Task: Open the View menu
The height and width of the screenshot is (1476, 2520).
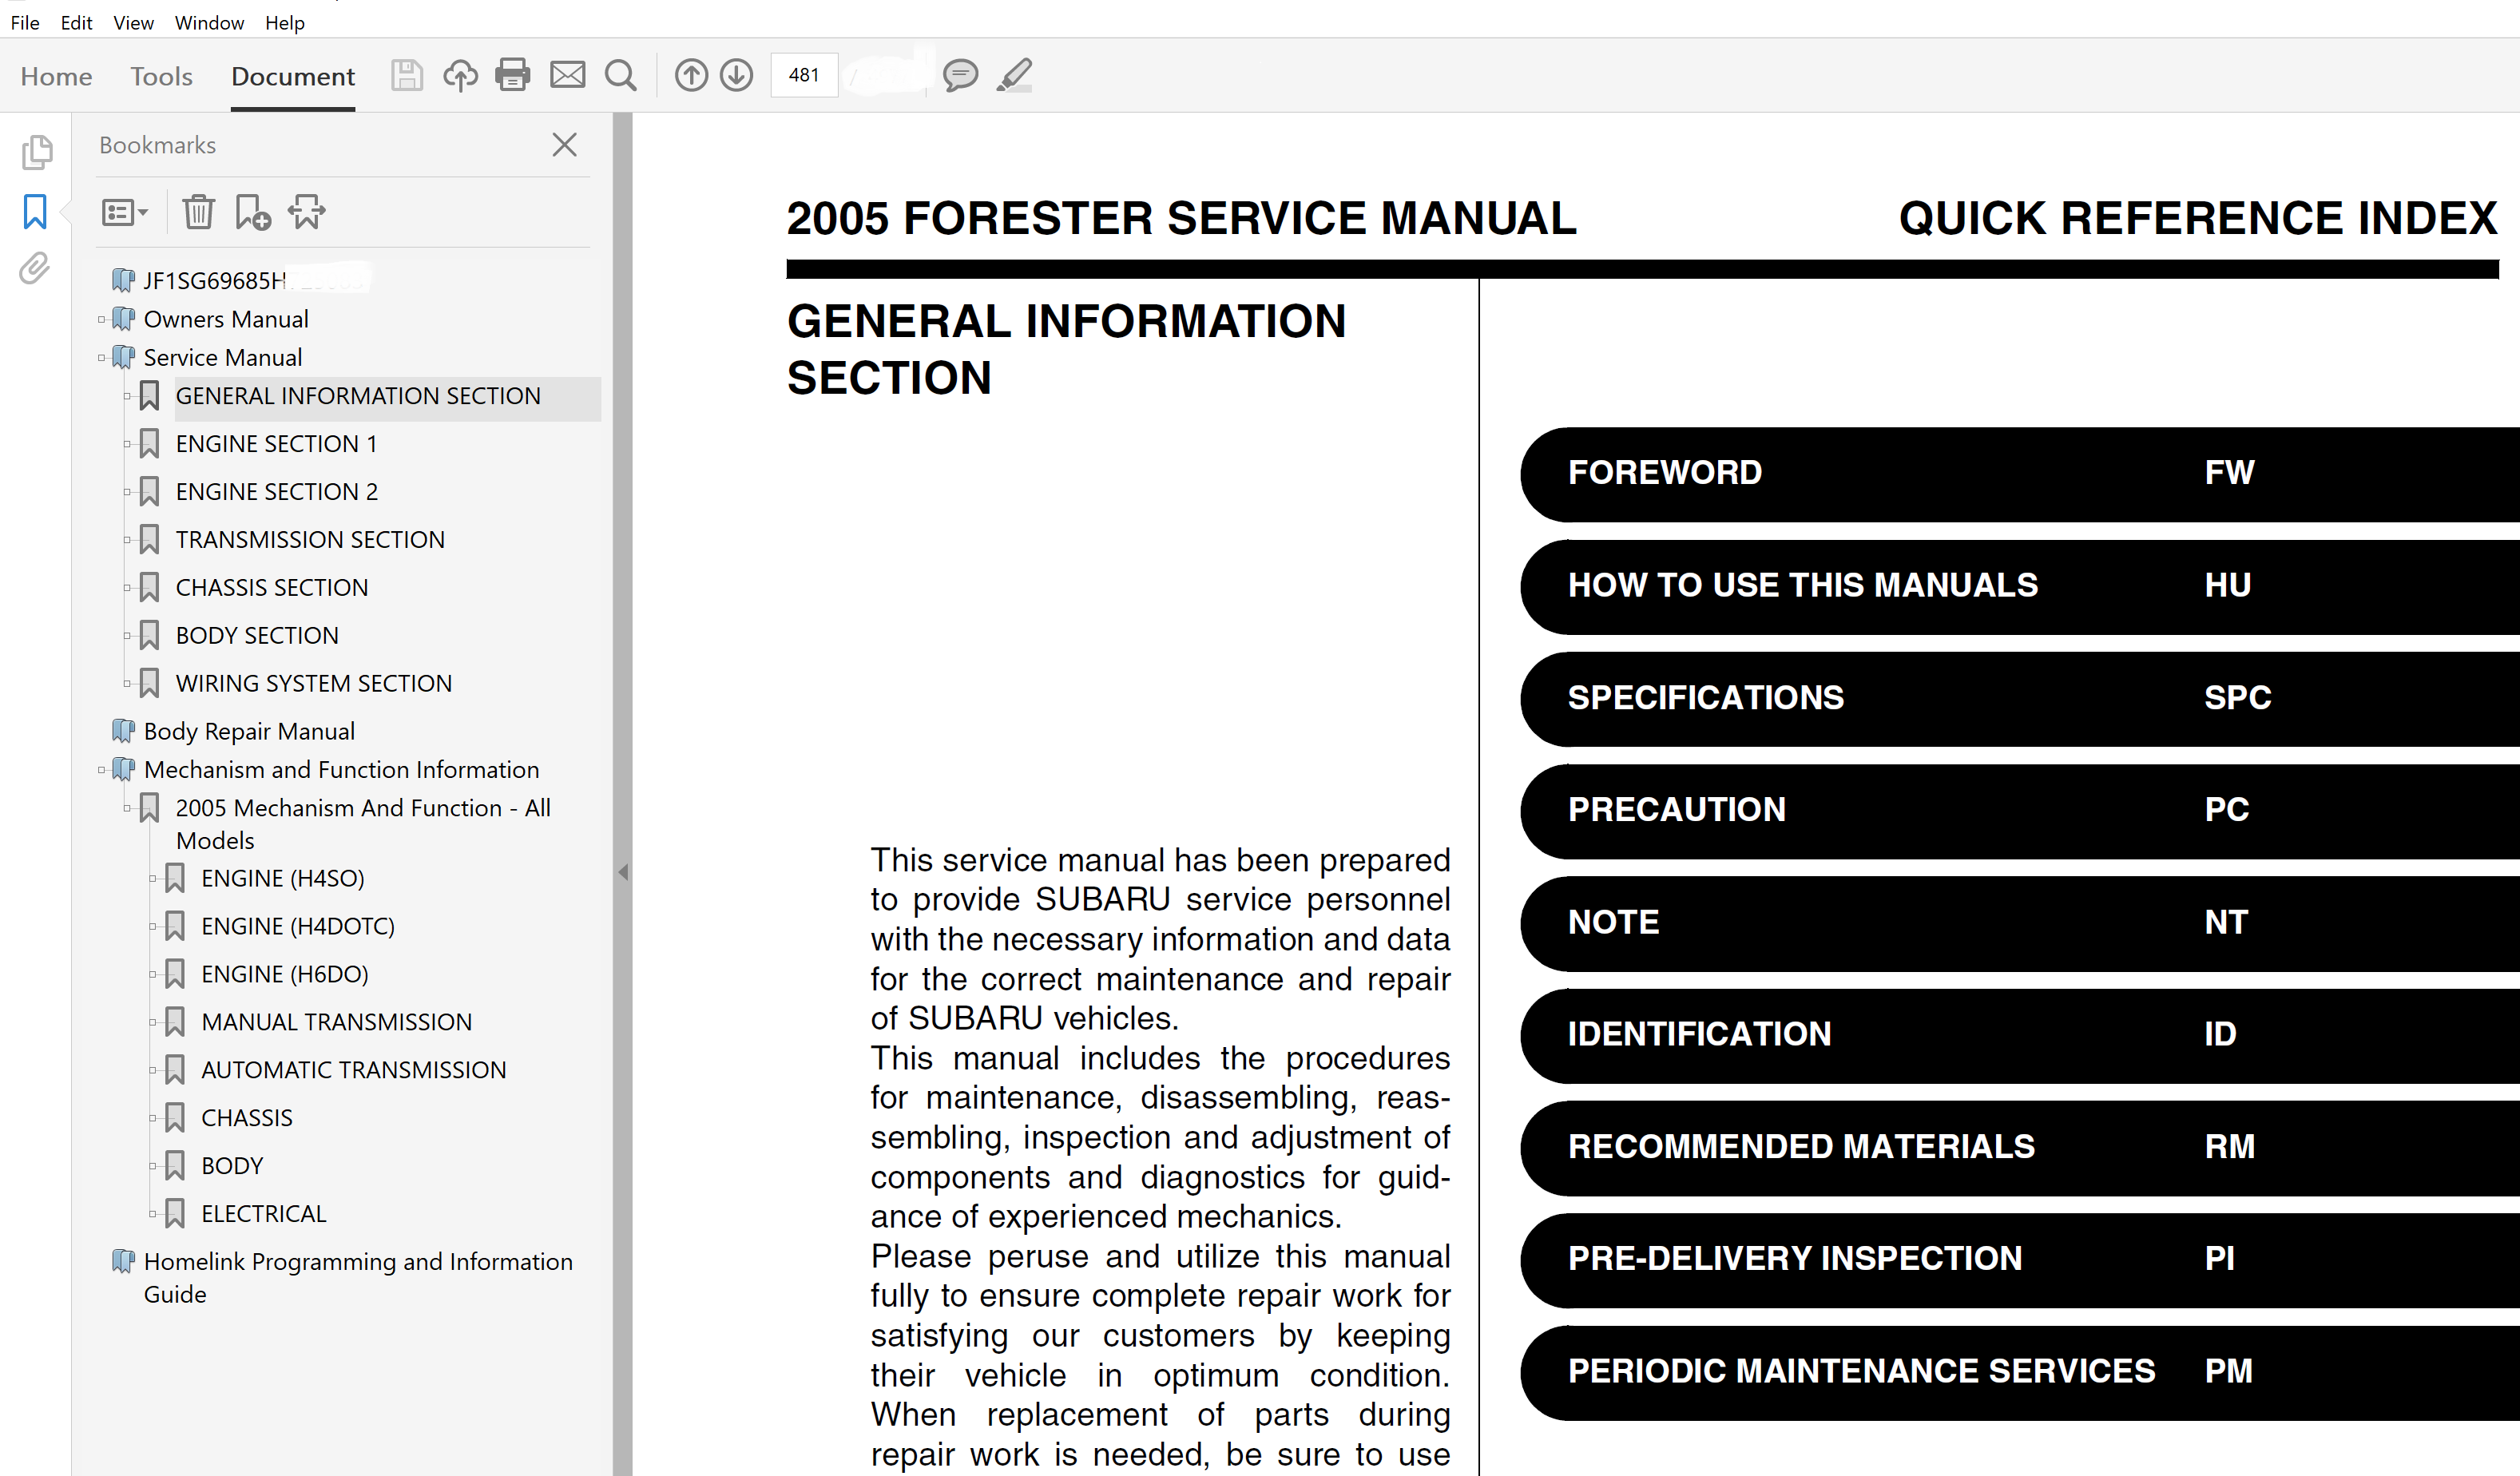Action: (132, 22)
